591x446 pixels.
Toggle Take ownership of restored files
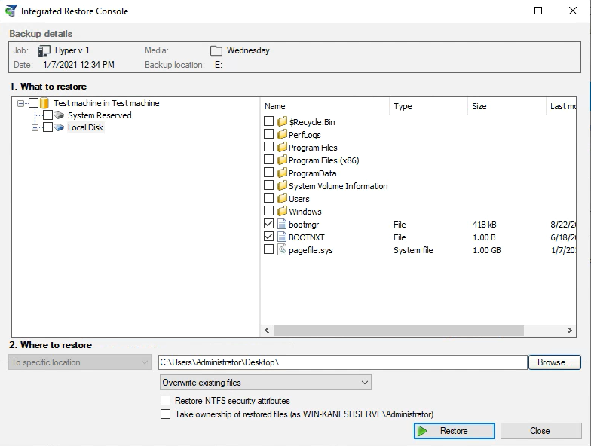(x=166, y=414)
